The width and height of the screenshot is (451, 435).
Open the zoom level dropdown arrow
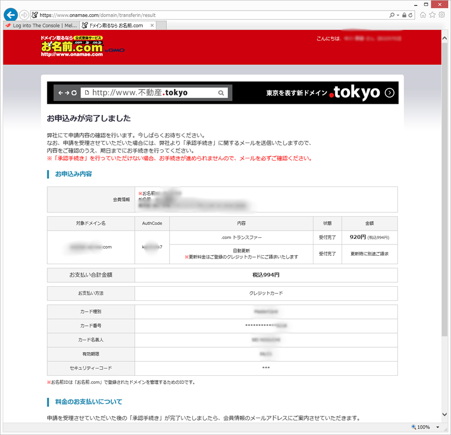point(437,427)
